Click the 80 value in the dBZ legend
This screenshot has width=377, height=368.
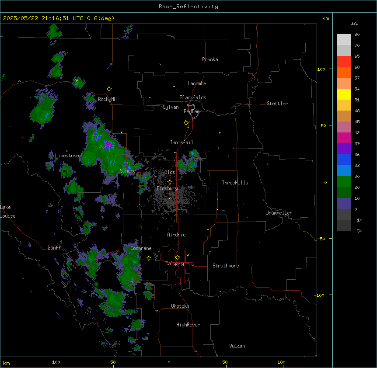(357, 35)
